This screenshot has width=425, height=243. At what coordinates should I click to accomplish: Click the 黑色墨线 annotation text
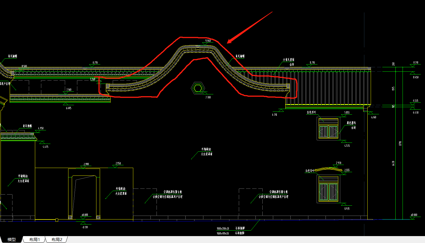click(351, 123)
